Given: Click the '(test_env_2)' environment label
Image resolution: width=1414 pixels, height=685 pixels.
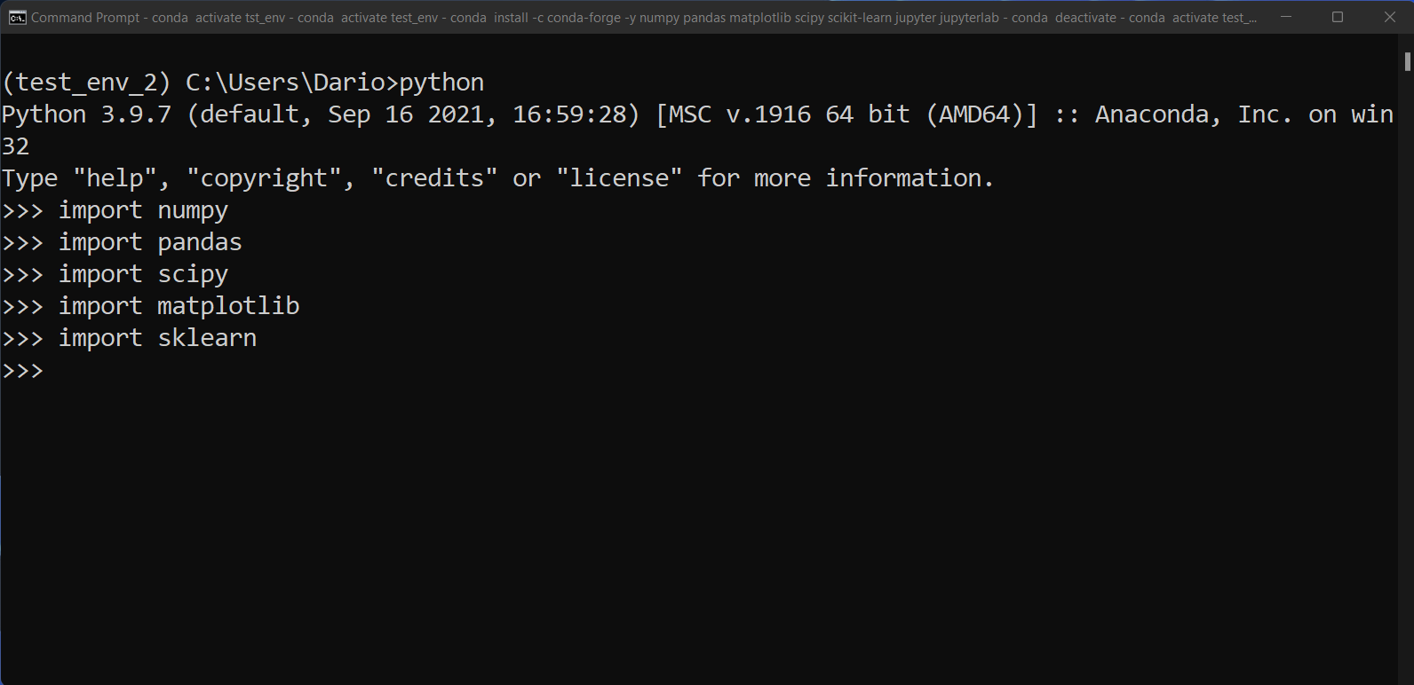Looking at the screenshot, I should [84, 82].
